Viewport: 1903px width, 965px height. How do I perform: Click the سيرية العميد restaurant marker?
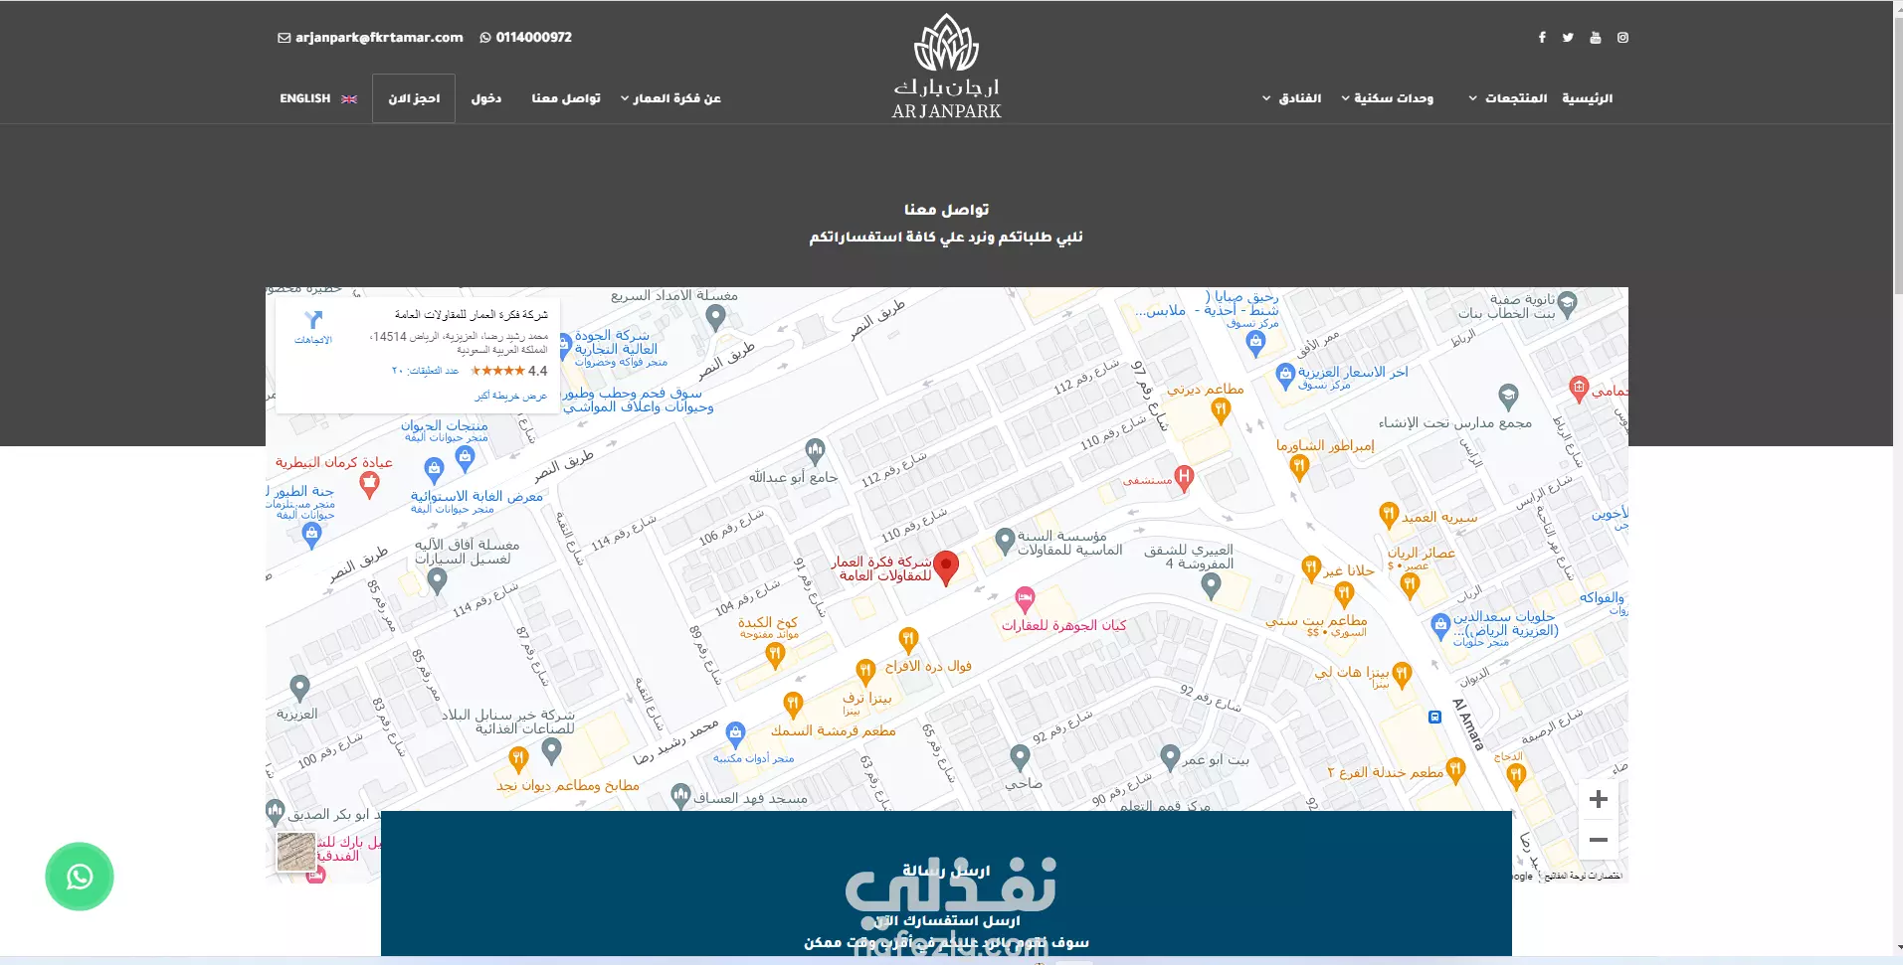click(x=1389, y=514)
